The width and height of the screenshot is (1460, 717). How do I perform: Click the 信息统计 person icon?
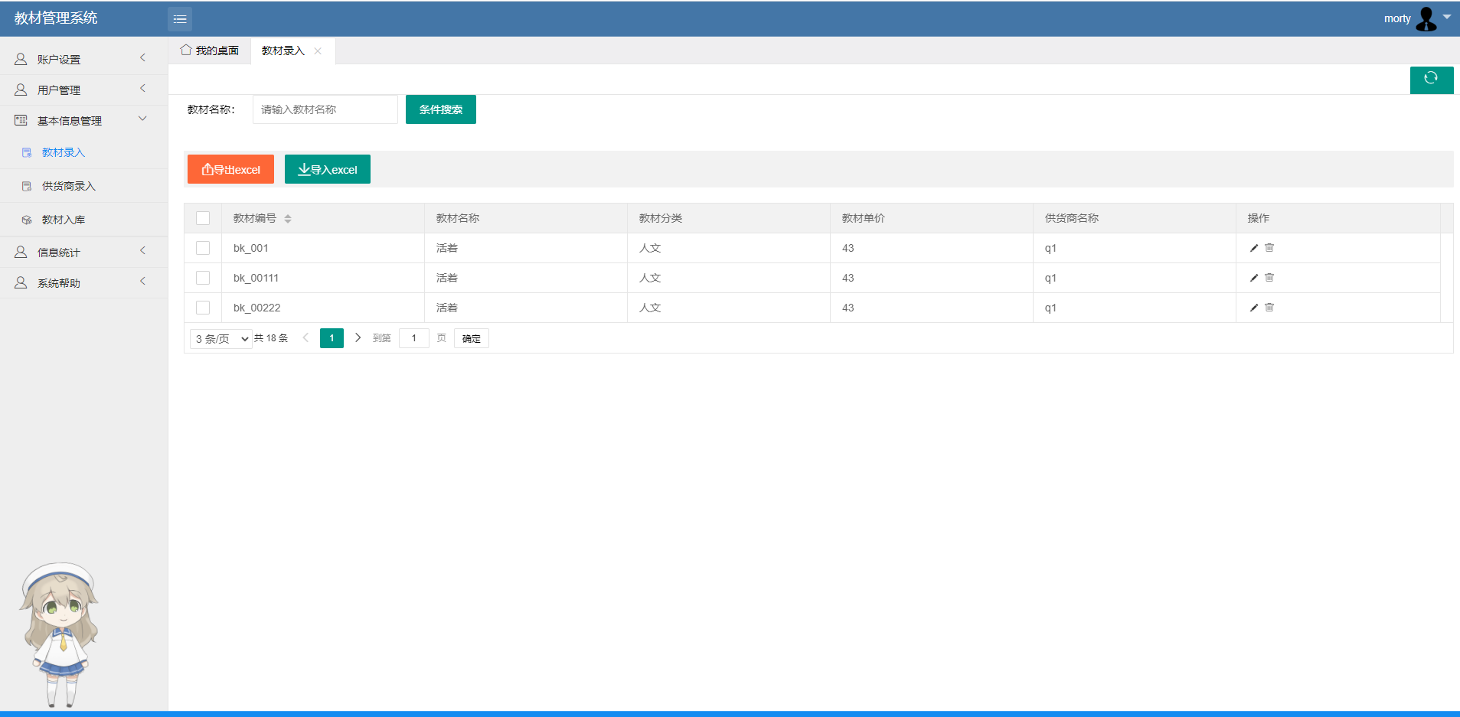pos(21,252)
